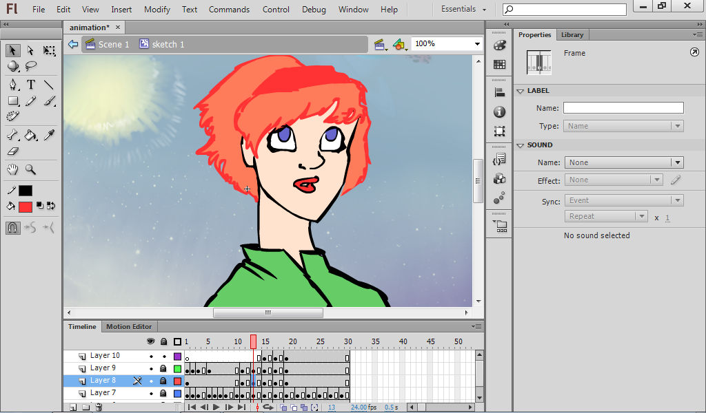Select the Bone tool
Image resolution: width=706 pixels, height=413 pixels.
click(x=13, y=135)
